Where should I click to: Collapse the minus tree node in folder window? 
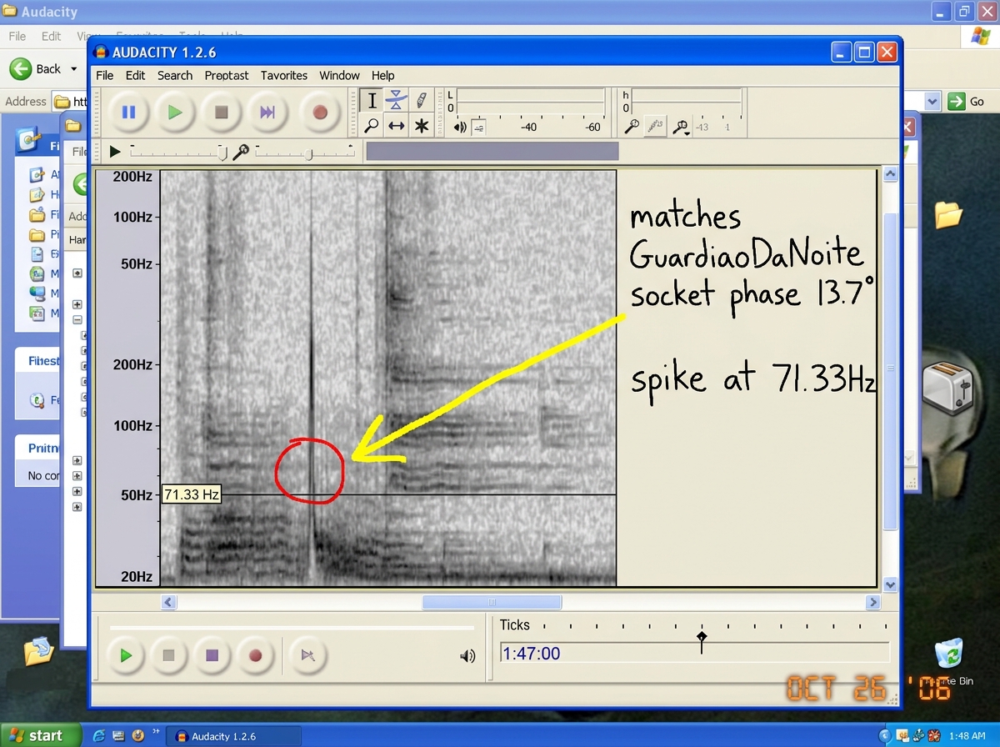point(77,319)
